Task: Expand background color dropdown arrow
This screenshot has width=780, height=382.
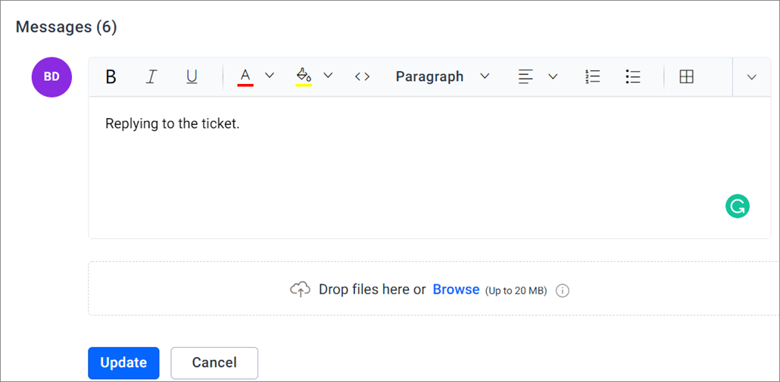Action: (328, 76)
